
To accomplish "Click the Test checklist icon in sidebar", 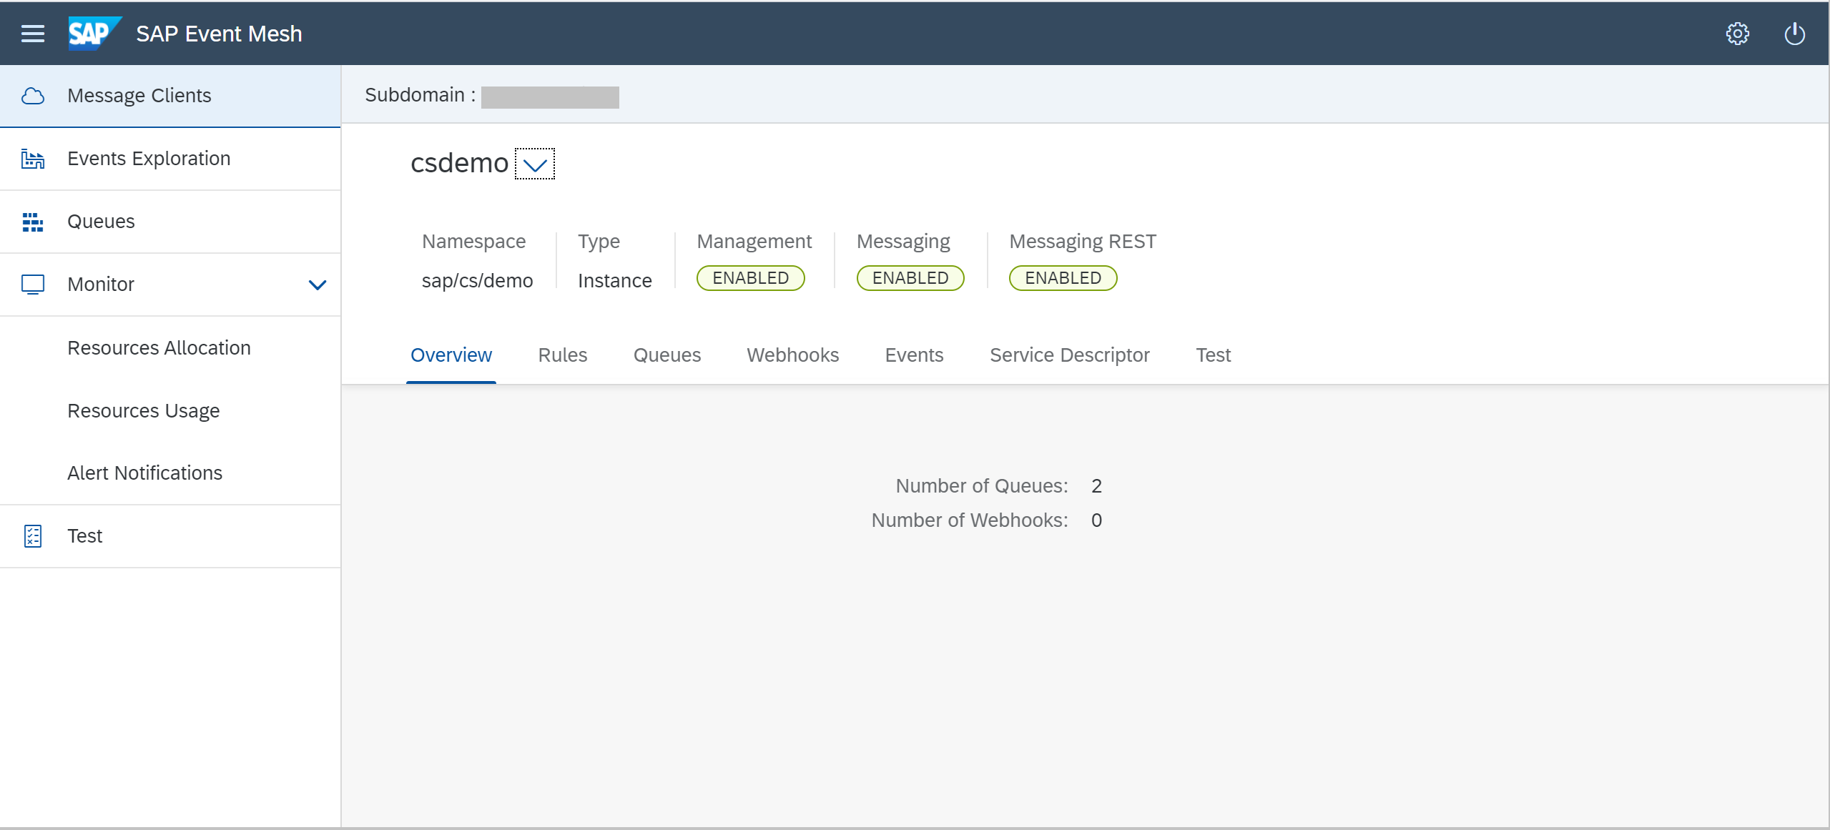I will [x=33, y=536].
